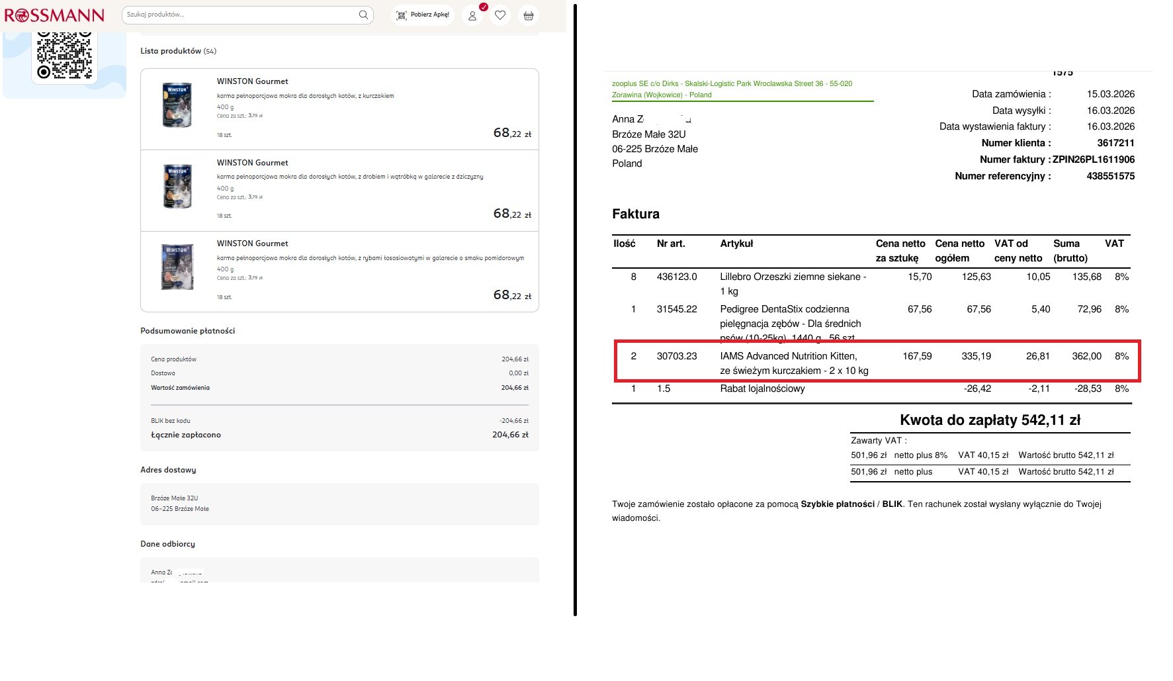Open the poultry and liver WINSTON Gourmet thumbnail
Image resolution: width=1173 pixels, height=681 pixels.
[177, 186]
